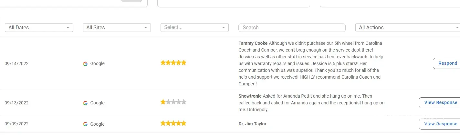Viewport: 460px width, 135px height.
Task: View response for Showtronic review
Action: (x=440, y=103)
